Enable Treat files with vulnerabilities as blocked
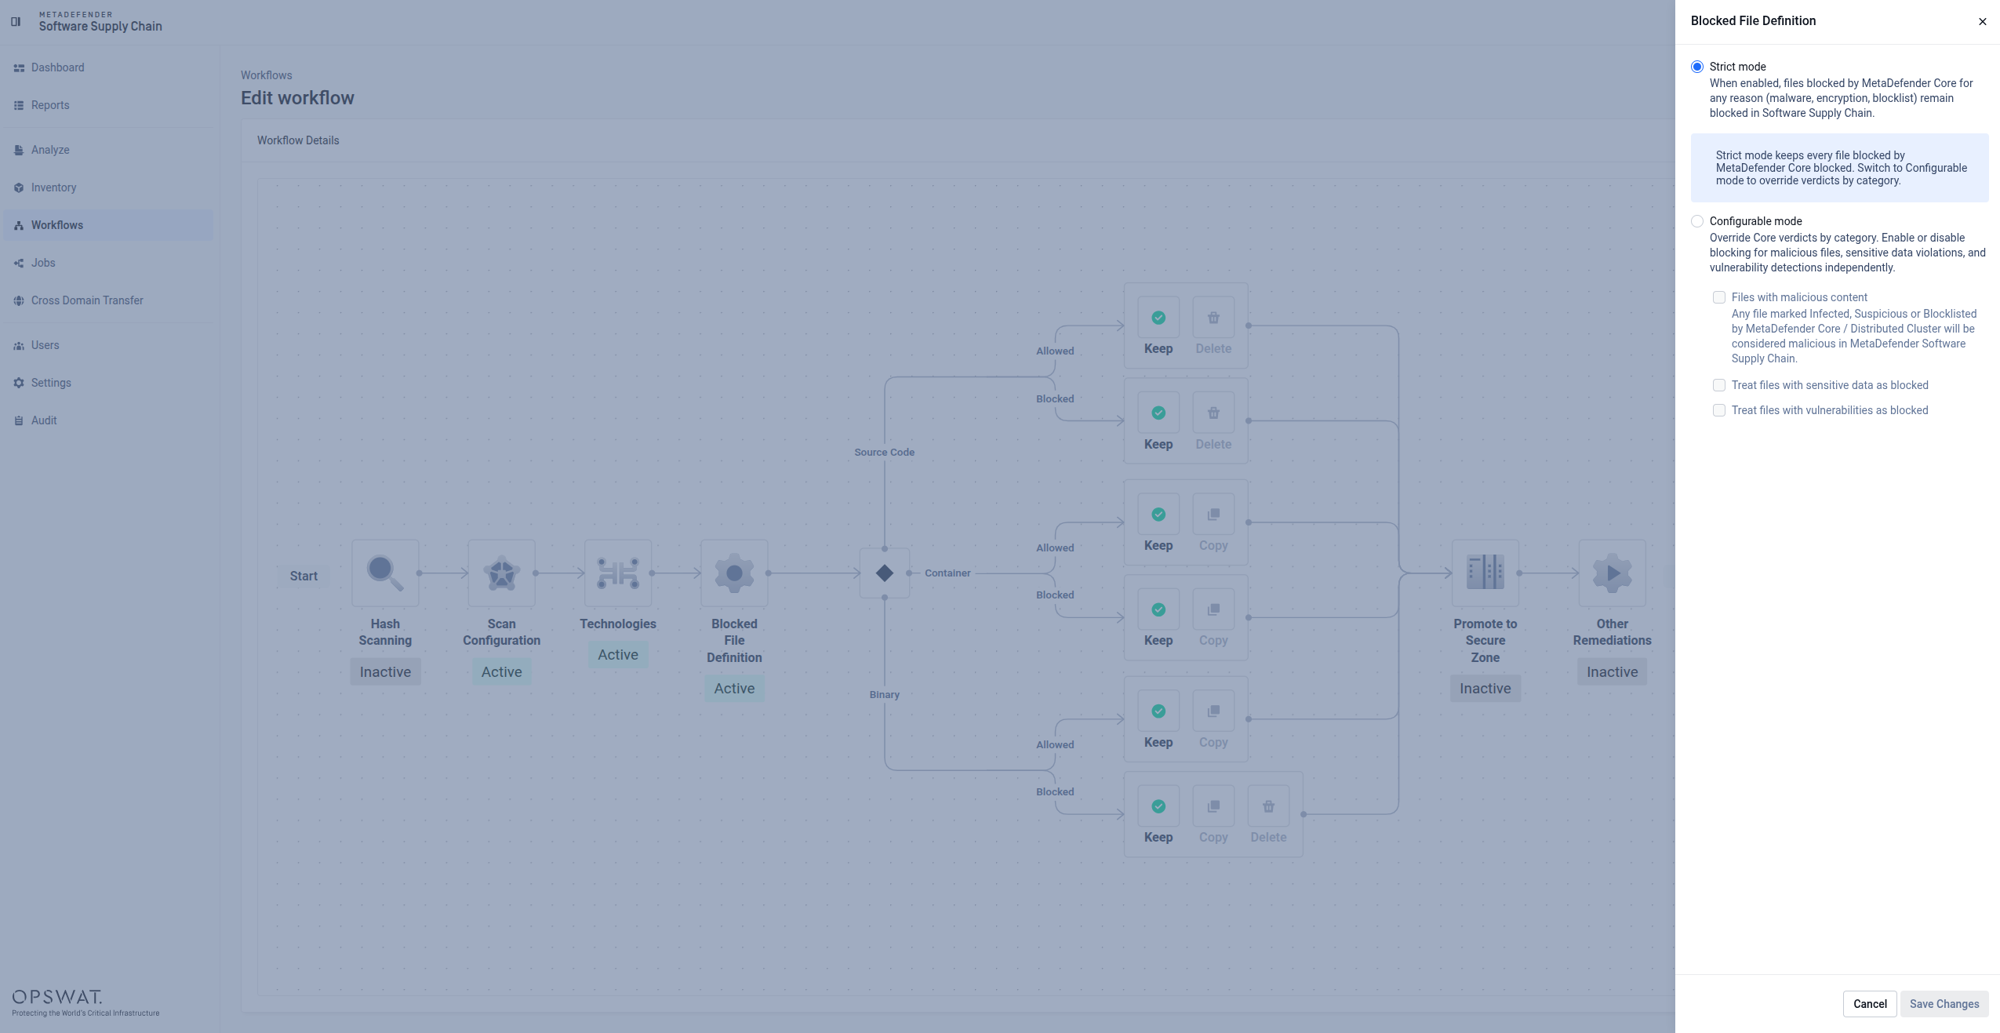2000x1033 pixels. [x=1719, y=410]
